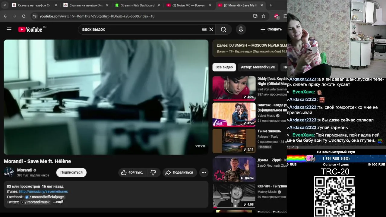
Task: Start voice search with the microphone
Action: coord(241,29)
